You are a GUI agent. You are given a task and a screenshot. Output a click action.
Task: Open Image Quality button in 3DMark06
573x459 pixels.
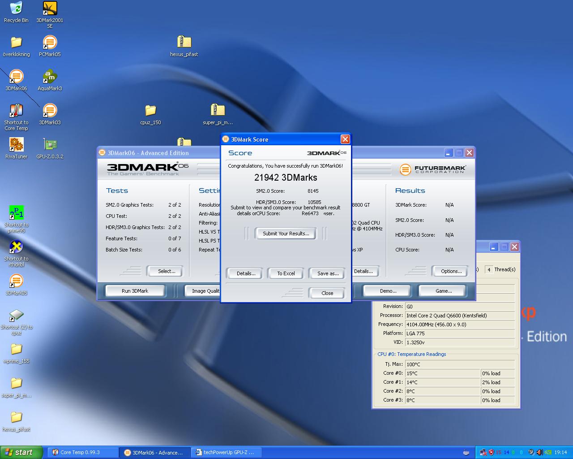point(203,291)
